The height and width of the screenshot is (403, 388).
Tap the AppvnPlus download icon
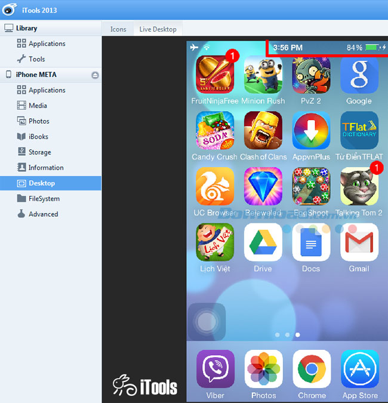(311, 130)
